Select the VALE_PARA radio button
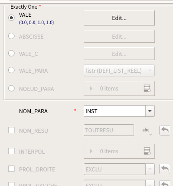This screenshot has width=173, height=186. (11, 70)
